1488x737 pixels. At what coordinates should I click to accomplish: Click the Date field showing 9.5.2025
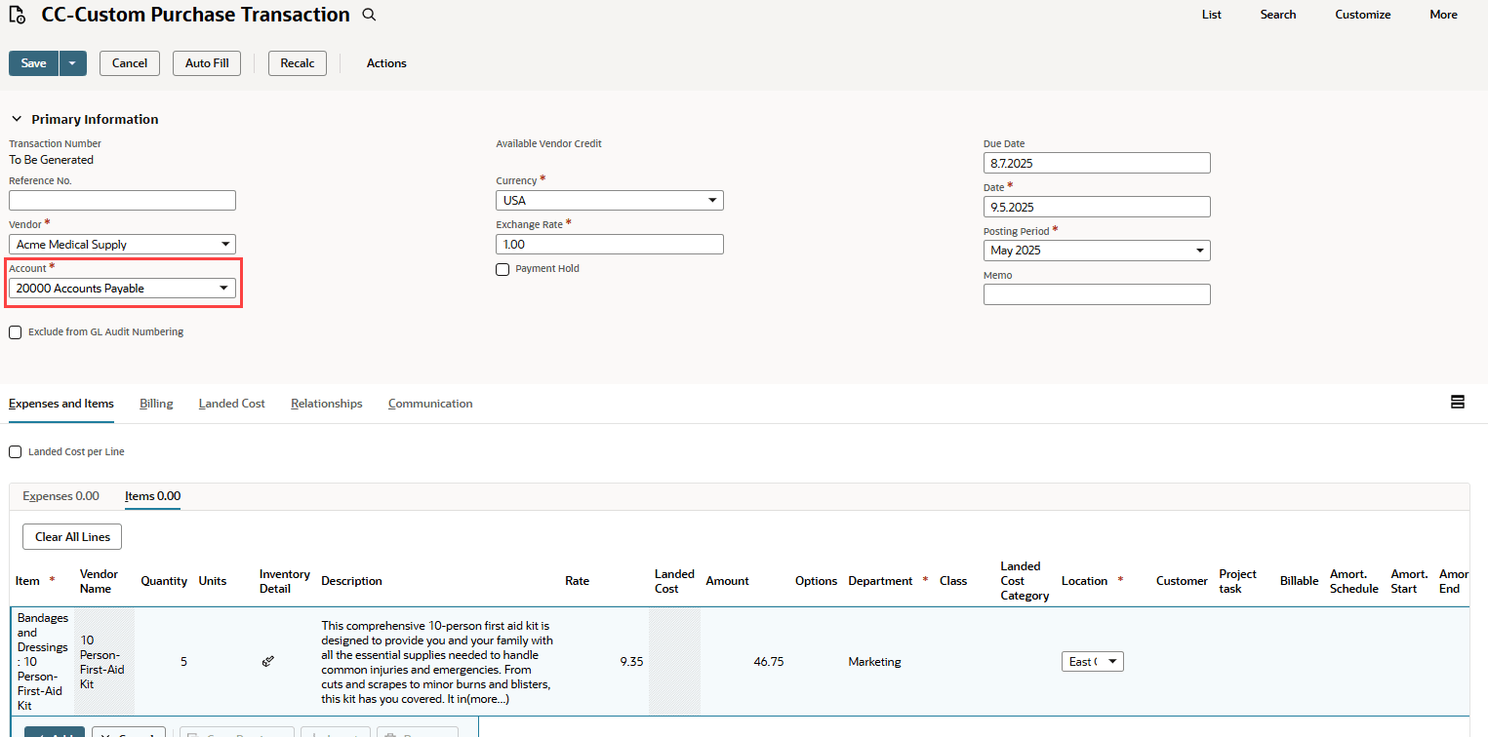(1097, 207)
